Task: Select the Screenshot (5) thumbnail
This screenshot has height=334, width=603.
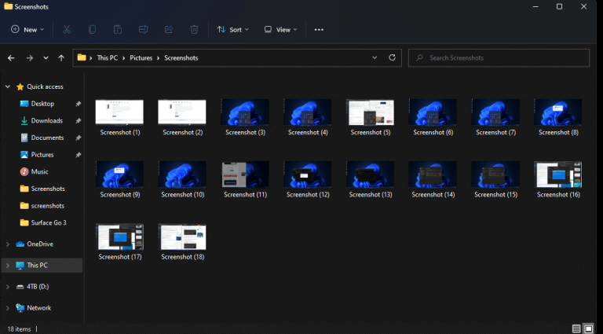Action: (371, 112)
